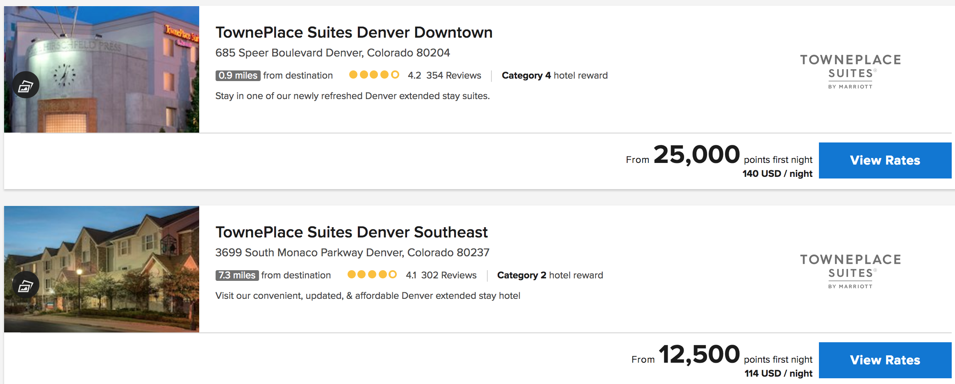Click Category 4 hotel reward label

(555, 75)
